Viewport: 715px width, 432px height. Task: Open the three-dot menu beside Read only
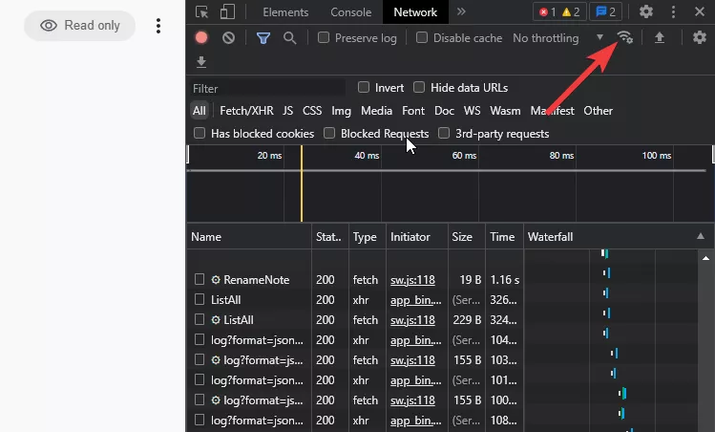click(x=158, y=26)
